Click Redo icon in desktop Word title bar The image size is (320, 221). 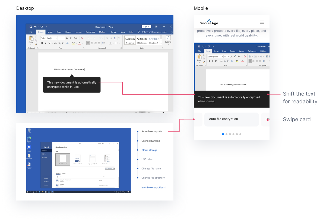coord(42,27)
